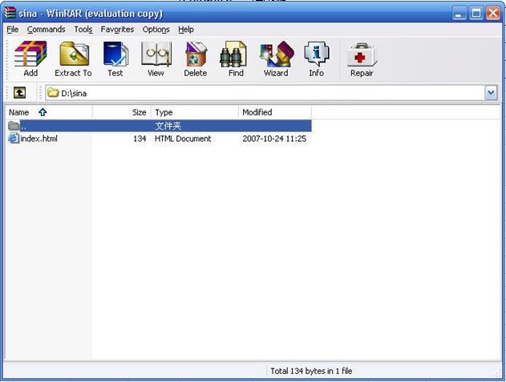Open the Commands menu
The width and height of the screenshot is (506, 382).
point(46,30)
